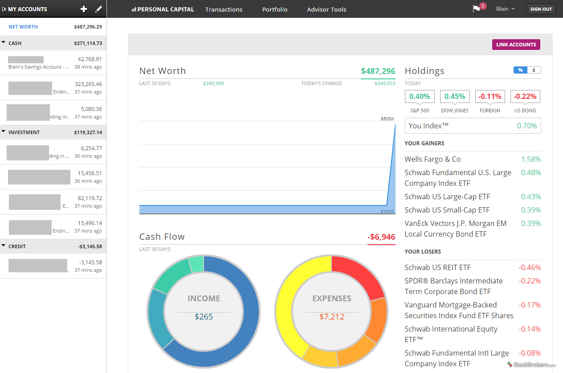Collapse sidebar via My Accounts arrow icon
Viewport: 563px width, 373px height.
4,9
